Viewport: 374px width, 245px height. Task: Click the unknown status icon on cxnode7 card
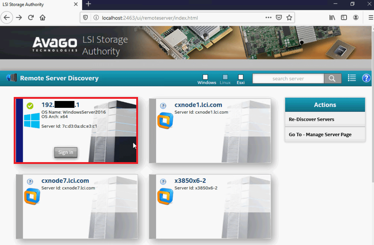30,182
